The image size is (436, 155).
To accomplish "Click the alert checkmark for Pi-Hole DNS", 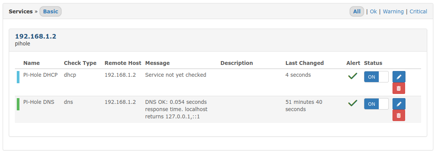I will (352, 103).
